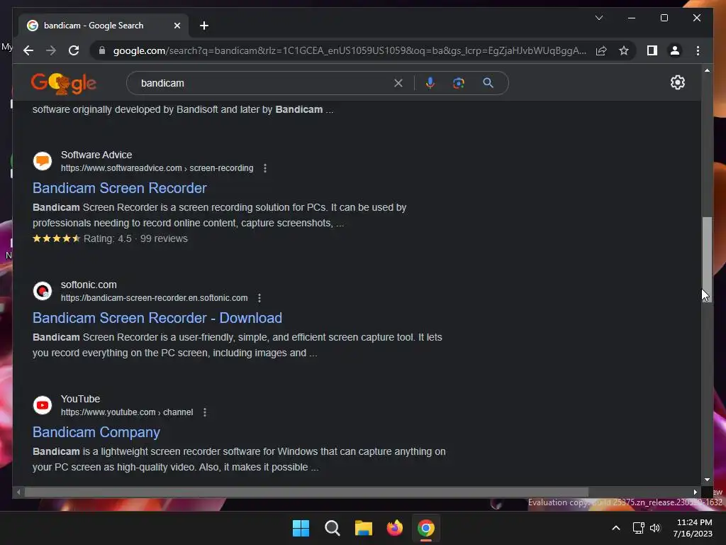Click the Rating: 4.5 · 99 reviews text
726x545 pixels.
tap(135, 238)
